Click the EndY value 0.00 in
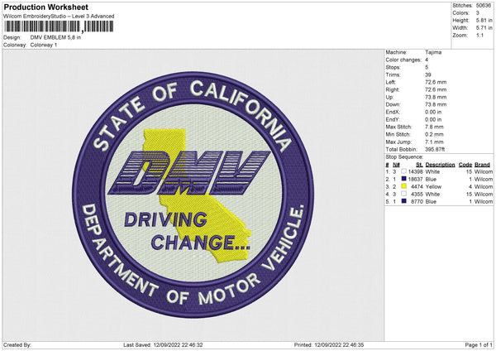 click(x=433, y=119)
